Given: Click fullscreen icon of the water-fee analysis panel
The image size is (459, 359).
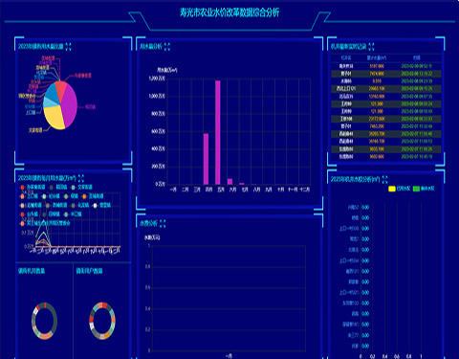Looking at the screenshot, I should tap(163, 223).
